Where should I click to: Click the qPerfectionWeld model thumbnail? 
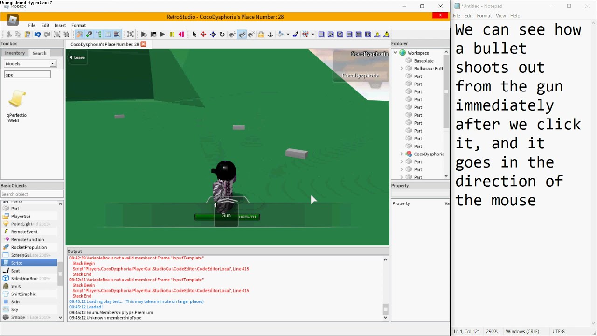(17, 99)
